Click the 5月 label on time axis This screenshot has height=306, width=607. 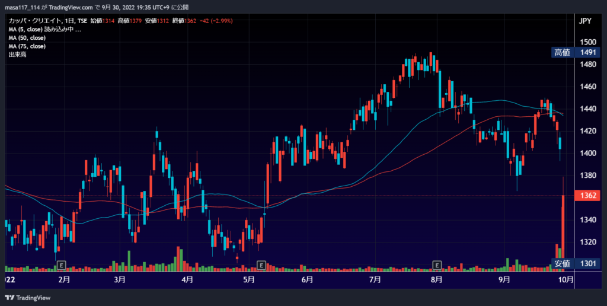(x=249, y=280)
